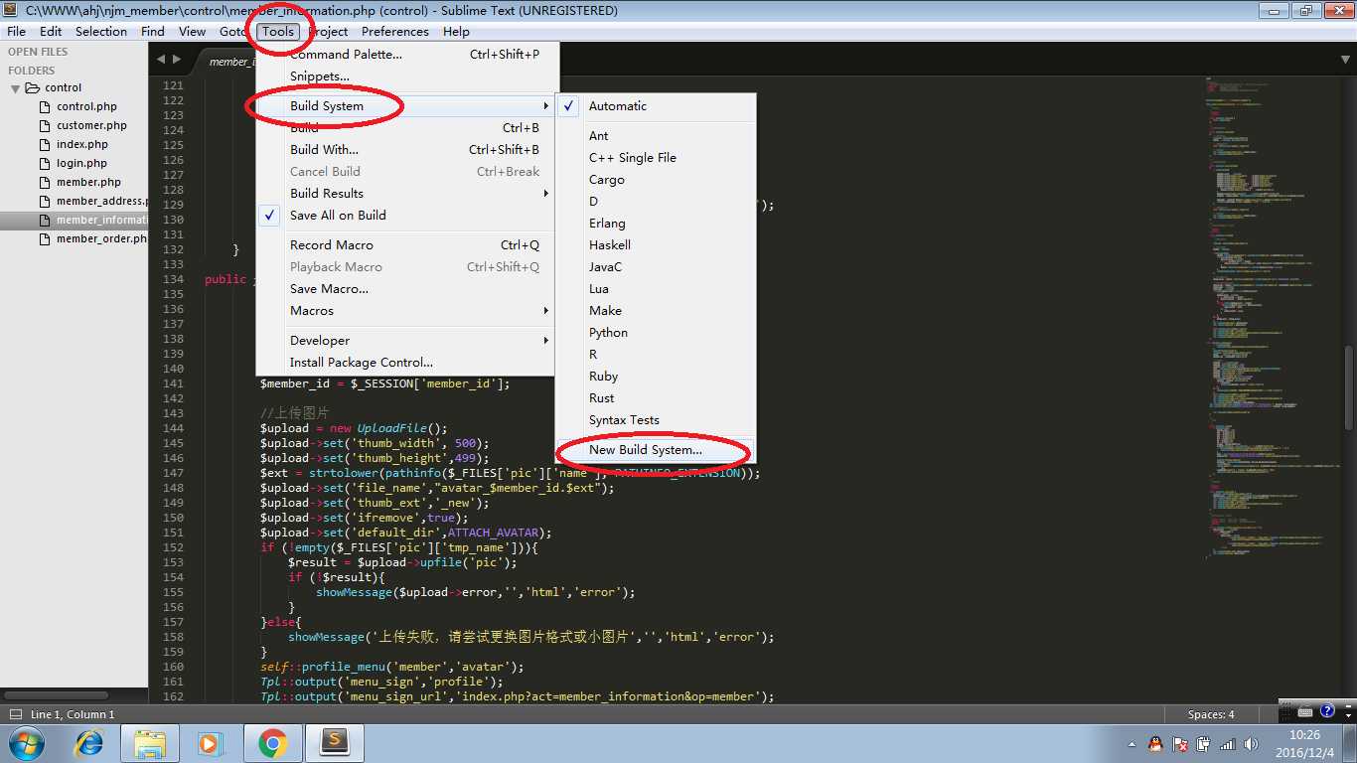Screen dimensions: 1357x763
Task: Click the control.php file icon in sidebar
Action: pyautogui.click(x=45, y=106)
